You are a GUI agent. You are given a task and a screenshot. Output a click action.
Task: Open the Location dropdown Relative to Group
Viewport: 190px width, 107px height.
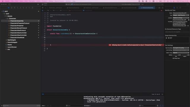coord(181,18)
